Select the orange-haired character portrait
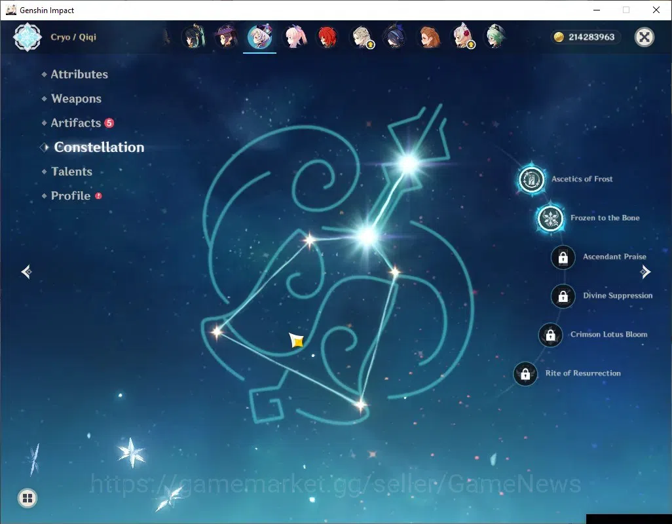 [x=429, y=37]
